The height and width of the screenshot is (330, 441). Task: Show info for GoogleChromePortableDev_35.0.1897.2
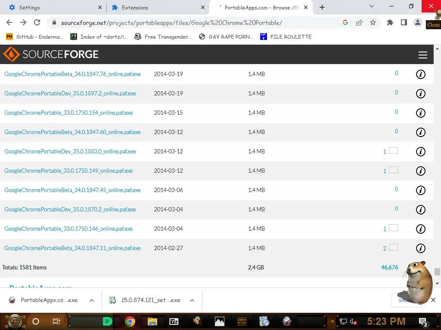[420, 94]
